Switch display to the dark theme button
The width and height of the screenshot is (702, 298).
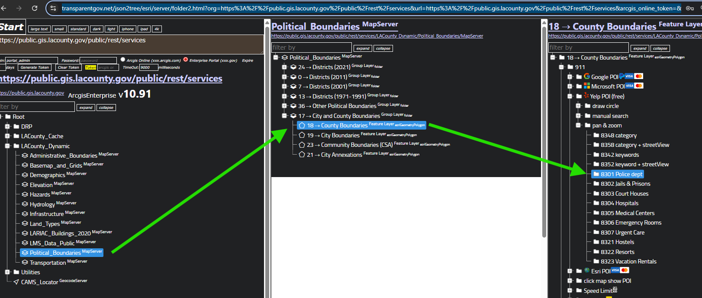[97, 29]
